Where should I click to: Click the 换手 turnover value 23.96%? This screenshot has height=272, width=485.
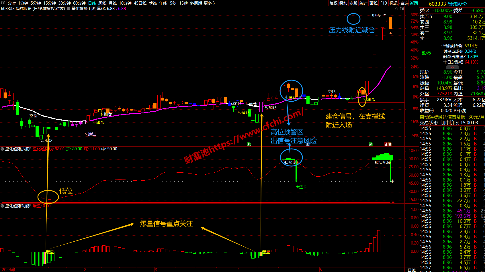(445, 100)
